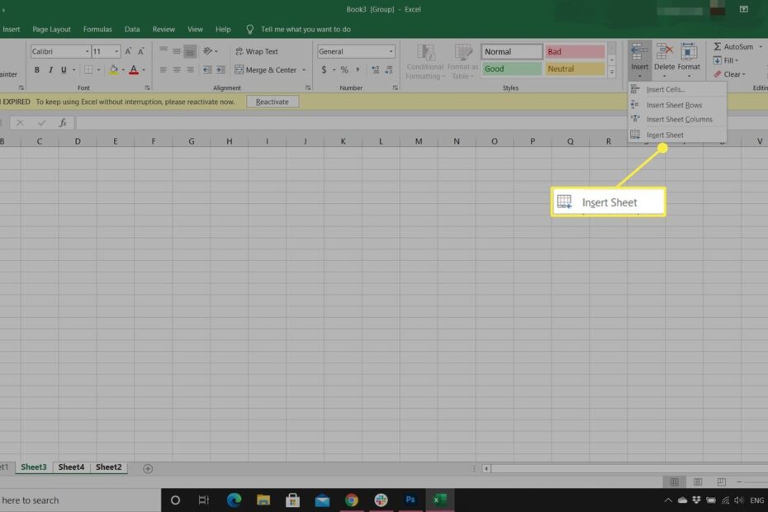This screenshot has width=768, height=512.
Task: Open the Calibri font name dropdown
Action: pos(88,51)
